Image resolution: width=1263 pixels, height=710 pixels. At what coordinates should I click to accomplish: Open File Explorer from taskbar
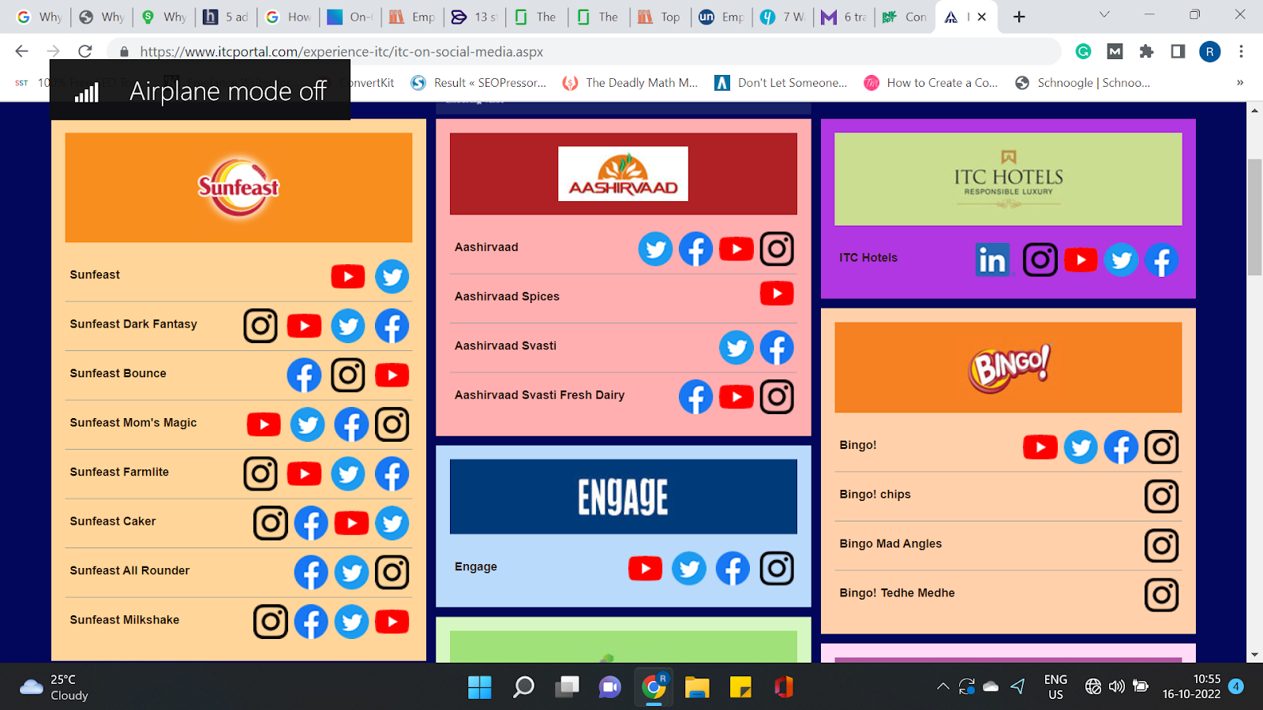point(697,687)
